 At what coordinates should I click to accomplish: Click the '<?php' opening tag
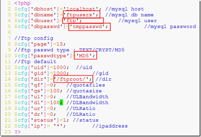(x=22, y=3)
